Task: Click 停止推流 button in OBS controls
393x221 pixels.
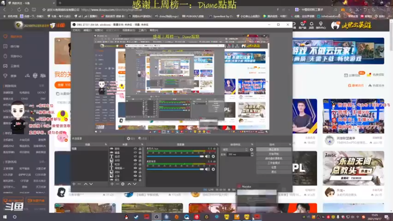Action: (x=274, y=149)
